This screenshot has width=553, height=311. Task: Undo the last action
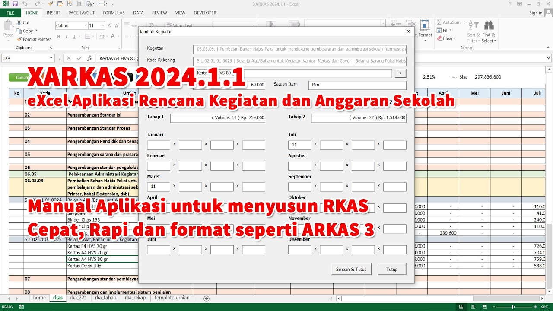click(x=25, y=4)
